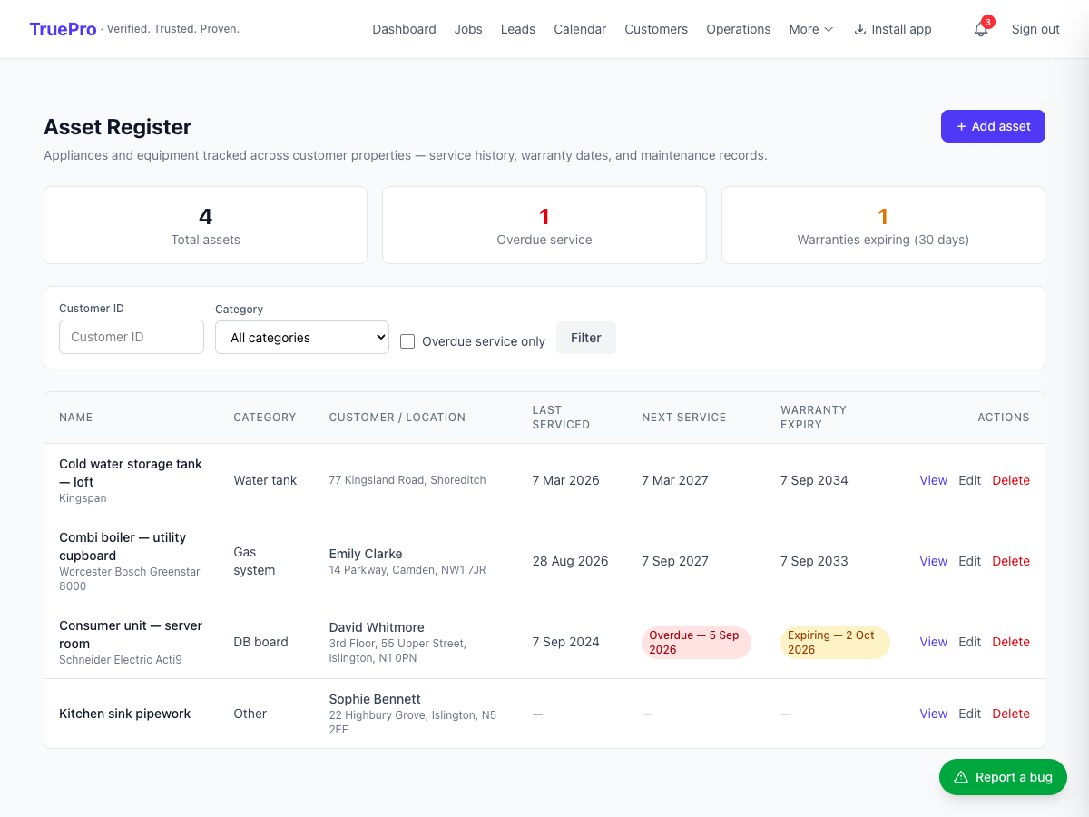This screenshot has height=817, width=1089.
Task: Focus the Customer ID input field
Action: [x=132, y=337]
